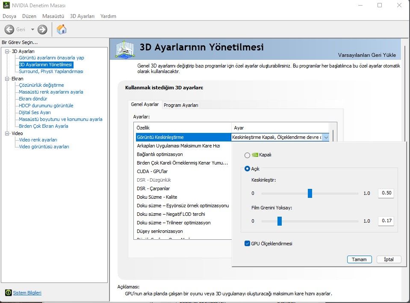Open Surround, PhysX Yapılandırması
This screenshot has width=410, height=303.
[x=51, y=71]
